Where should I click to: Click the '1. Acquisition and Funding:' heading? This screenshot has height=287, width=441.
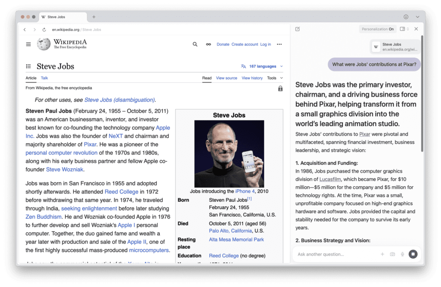tap(326, 163)
